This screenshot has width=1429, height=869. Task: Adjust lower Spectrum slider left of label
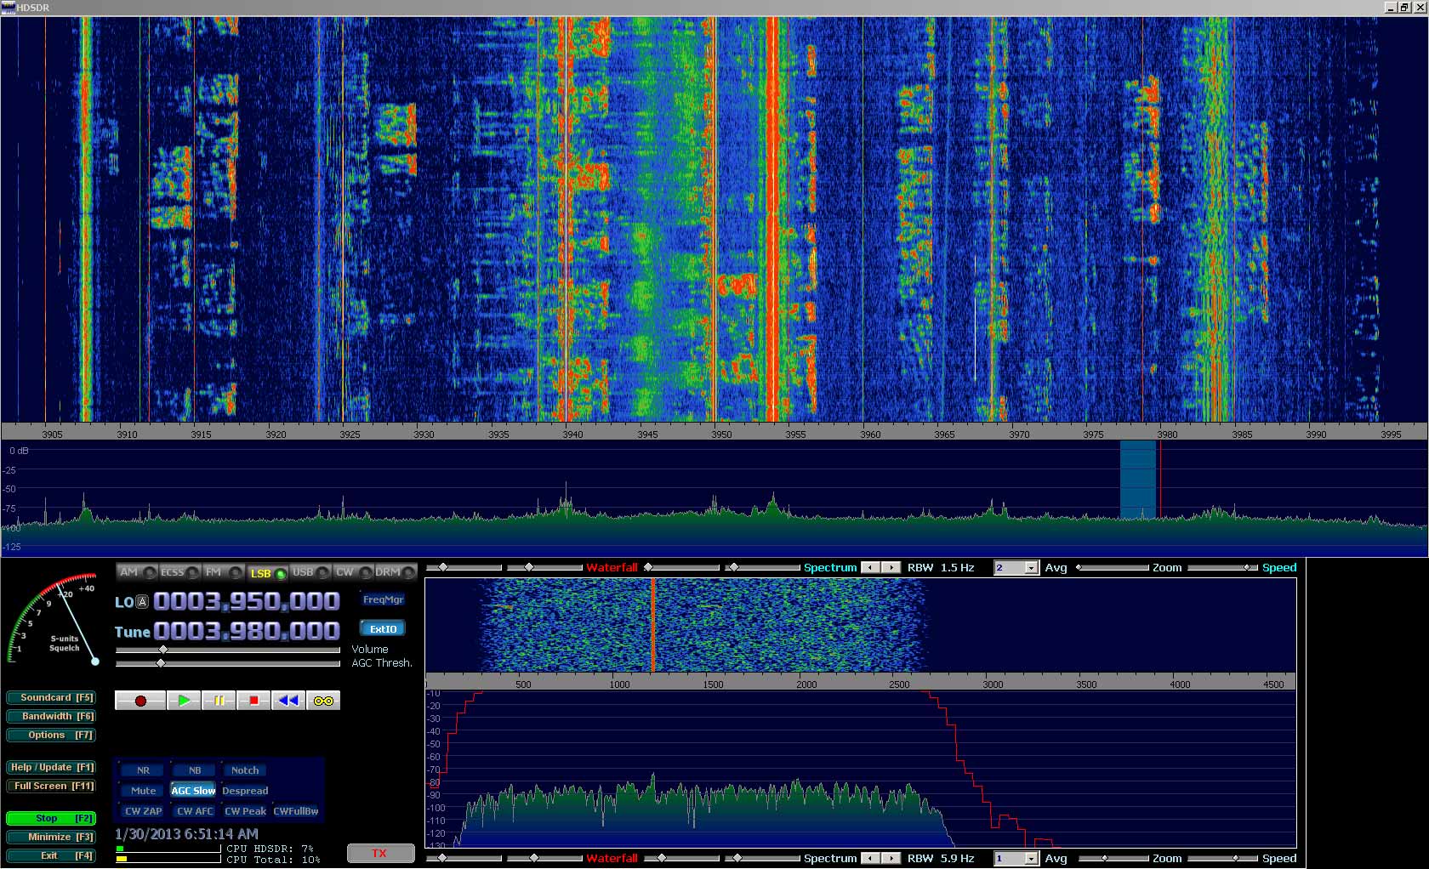(x=762, y=858)
